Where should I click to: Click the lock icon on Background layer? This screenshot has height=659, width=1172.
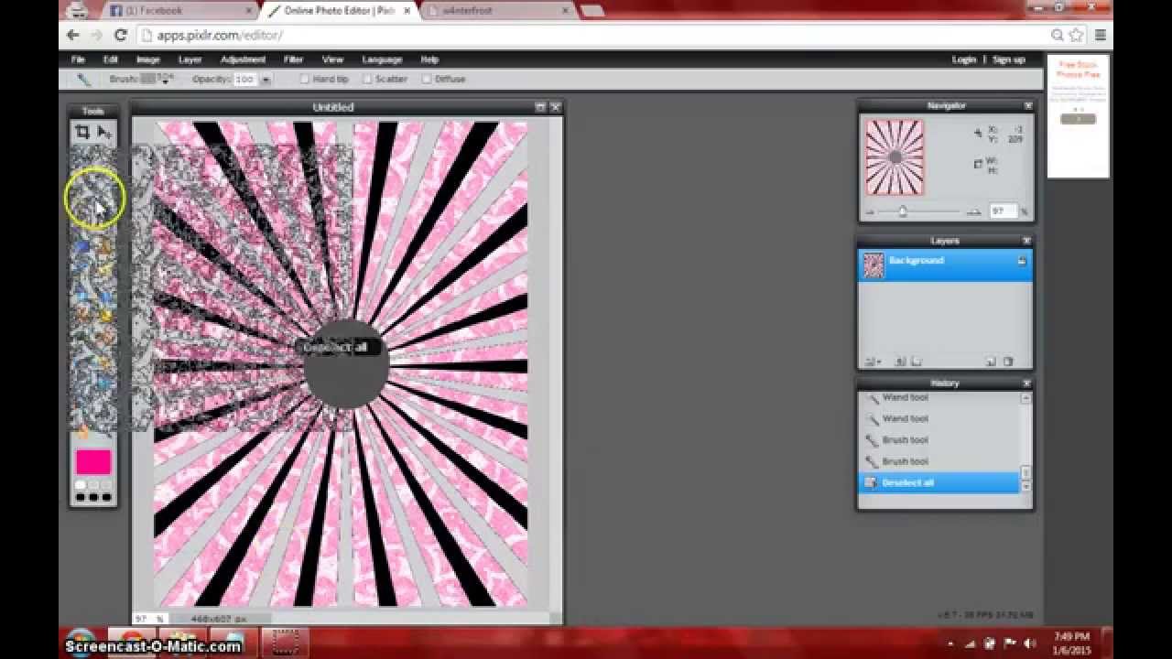(x=1022, y=262)
